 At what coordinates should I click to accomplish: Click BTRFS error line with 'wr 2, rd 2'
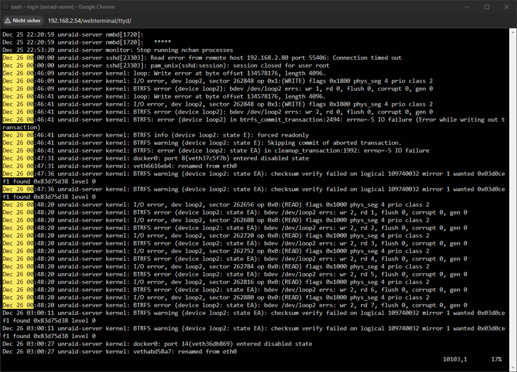[235, 228]
